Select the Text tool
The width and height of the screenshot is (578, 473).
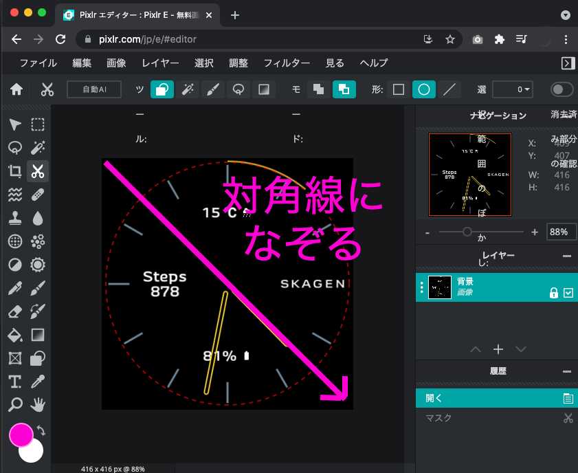click(x=14, y=382)
